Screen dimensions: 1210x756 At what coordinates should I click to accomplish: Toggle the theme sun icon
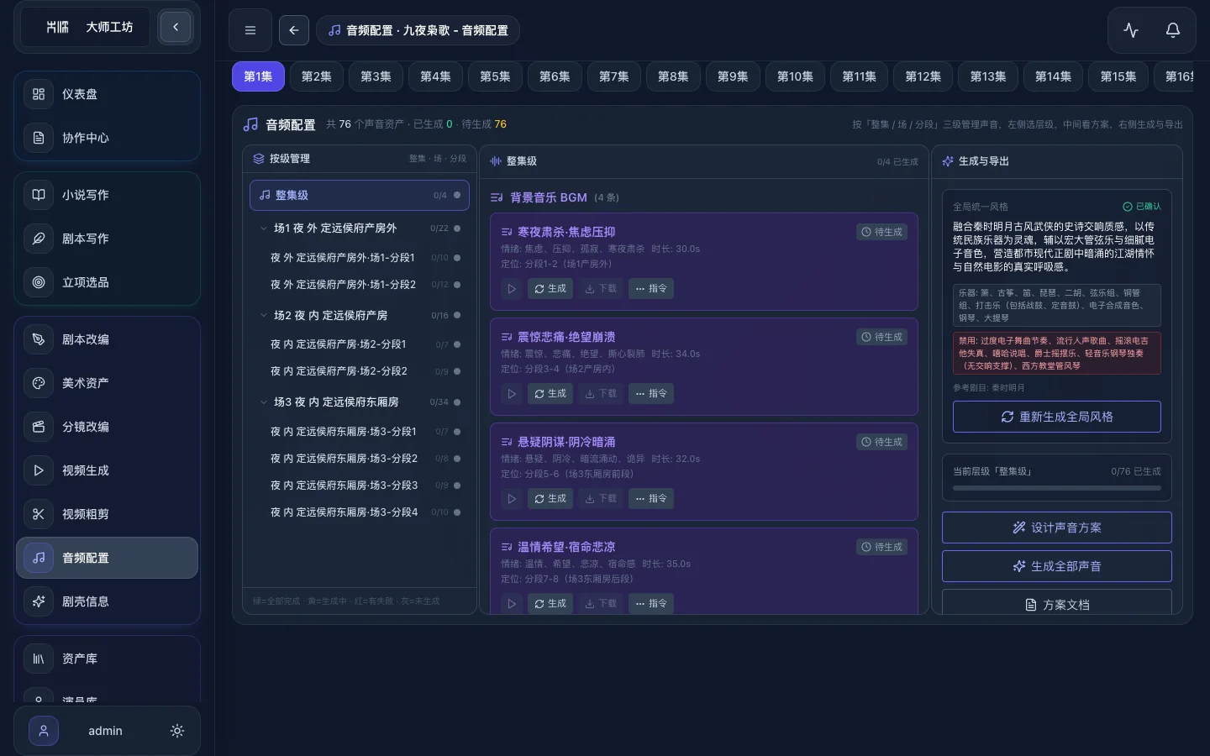point(177,731)
